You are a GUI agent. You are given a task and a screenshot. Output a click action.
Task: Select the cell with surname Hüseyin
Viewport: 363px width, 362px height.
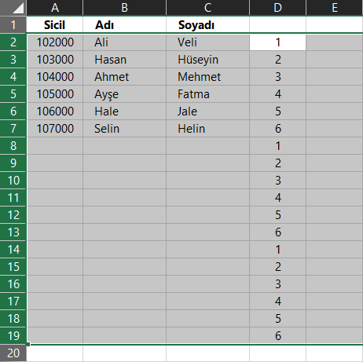coord(207,60)
